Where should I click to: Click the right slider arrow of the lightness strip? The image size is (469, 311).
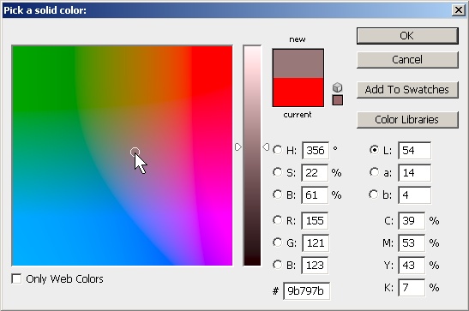coord(266,147)
